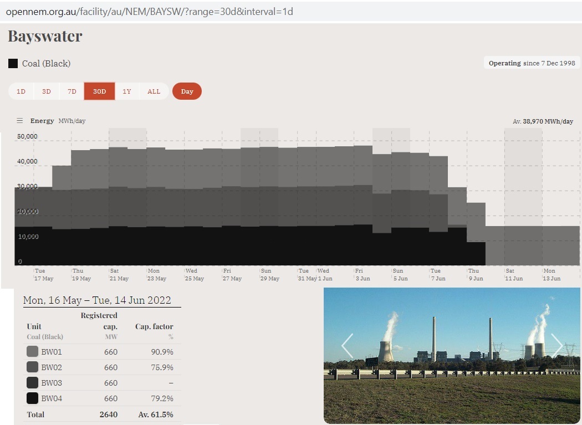The image size is (582, 425).
Task: Click the Operating since 7 Dec 1998 badge
Action: click(532, 63)
